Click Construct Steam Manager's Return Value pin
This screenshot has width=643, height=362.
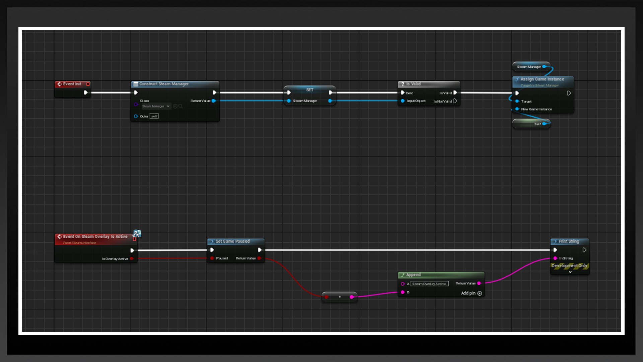coord(214,101)
